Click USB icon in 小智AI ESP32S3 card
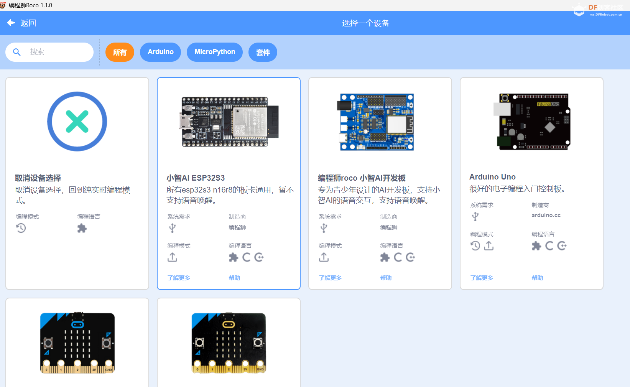The width and height of the screenshot is (630, 387). pyautogui.click(x=173, y=228)
